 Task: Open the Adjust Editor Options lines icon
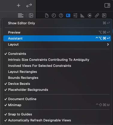pyautogui.click(x=21, y=16)
